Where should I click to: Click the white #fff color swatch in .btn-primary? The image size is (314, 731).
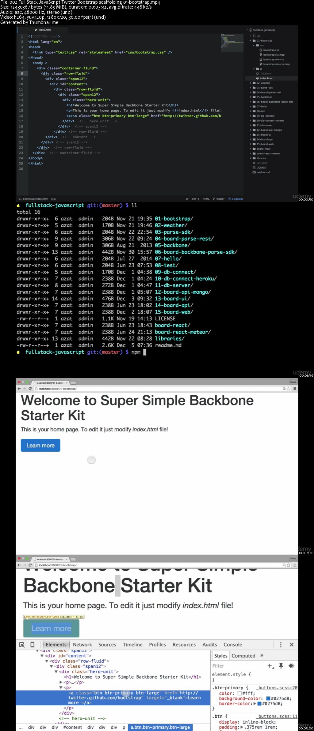click(239, 693)
